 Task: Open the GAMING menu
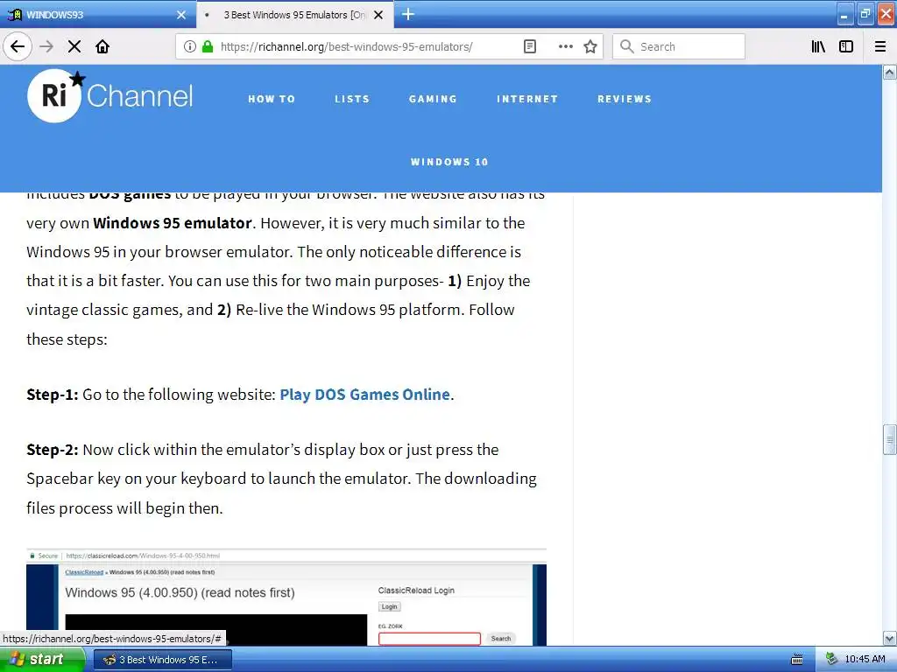(433, 99)
